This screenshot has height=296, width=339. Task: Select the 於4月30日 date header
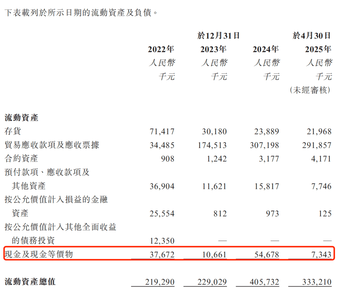[x=311, y=36]
